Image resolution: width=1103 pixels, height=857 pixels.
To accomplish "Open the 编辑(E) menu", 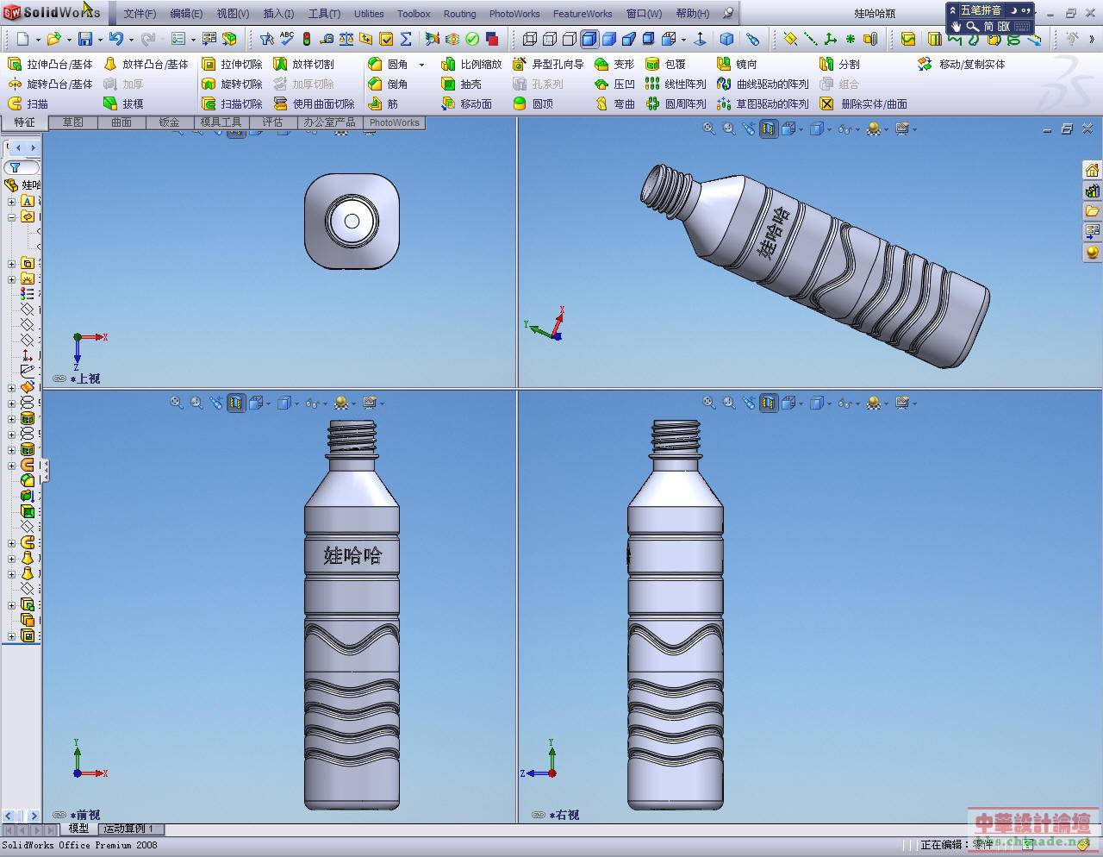I will (186, 14).
